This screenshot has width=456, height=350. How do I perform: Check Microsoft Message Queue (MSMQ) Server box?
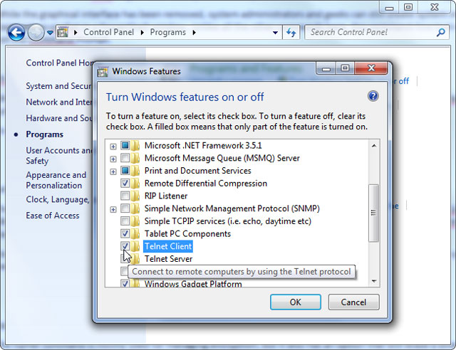[x=125, y=158]
